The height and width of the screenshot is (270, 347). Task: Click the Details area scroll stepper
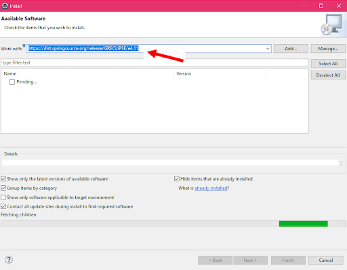(x=342, y=163)
